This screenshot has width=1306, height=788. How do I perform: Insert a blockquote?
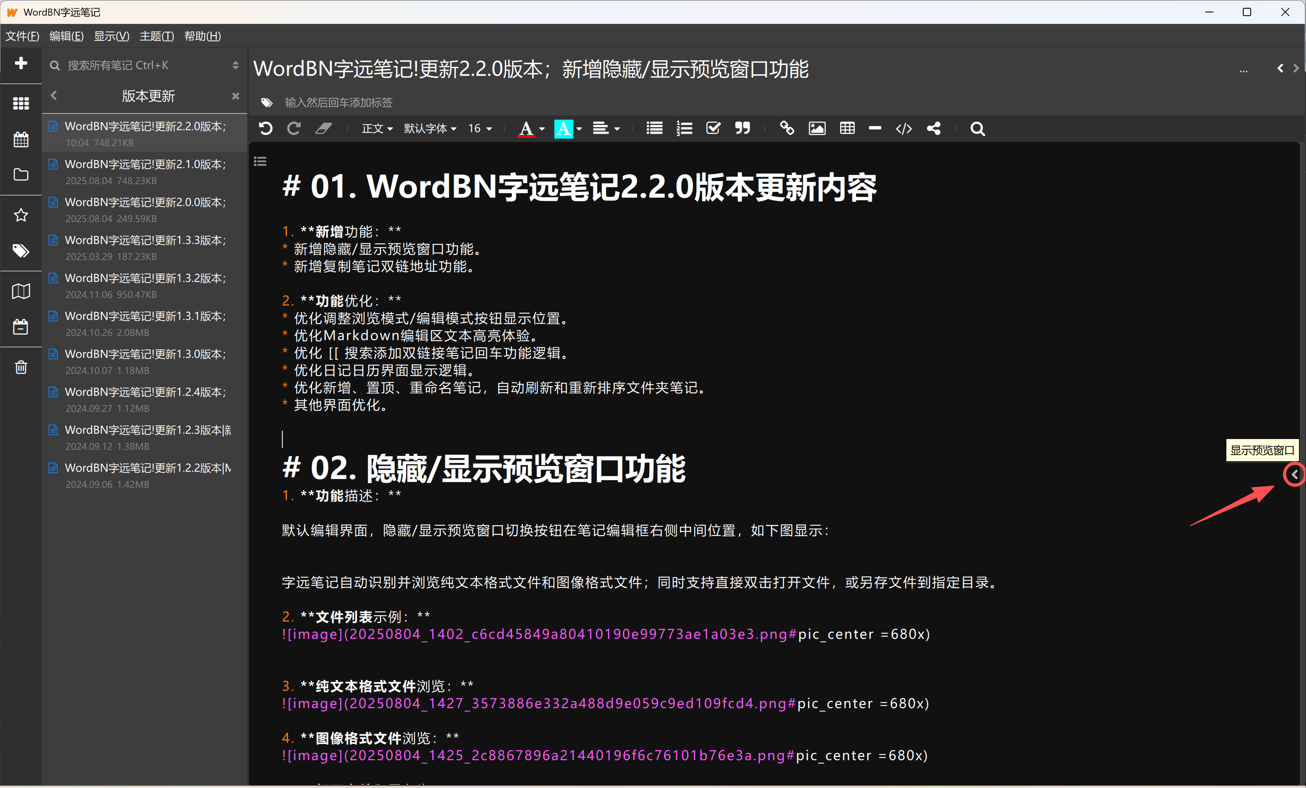point(743,128)
